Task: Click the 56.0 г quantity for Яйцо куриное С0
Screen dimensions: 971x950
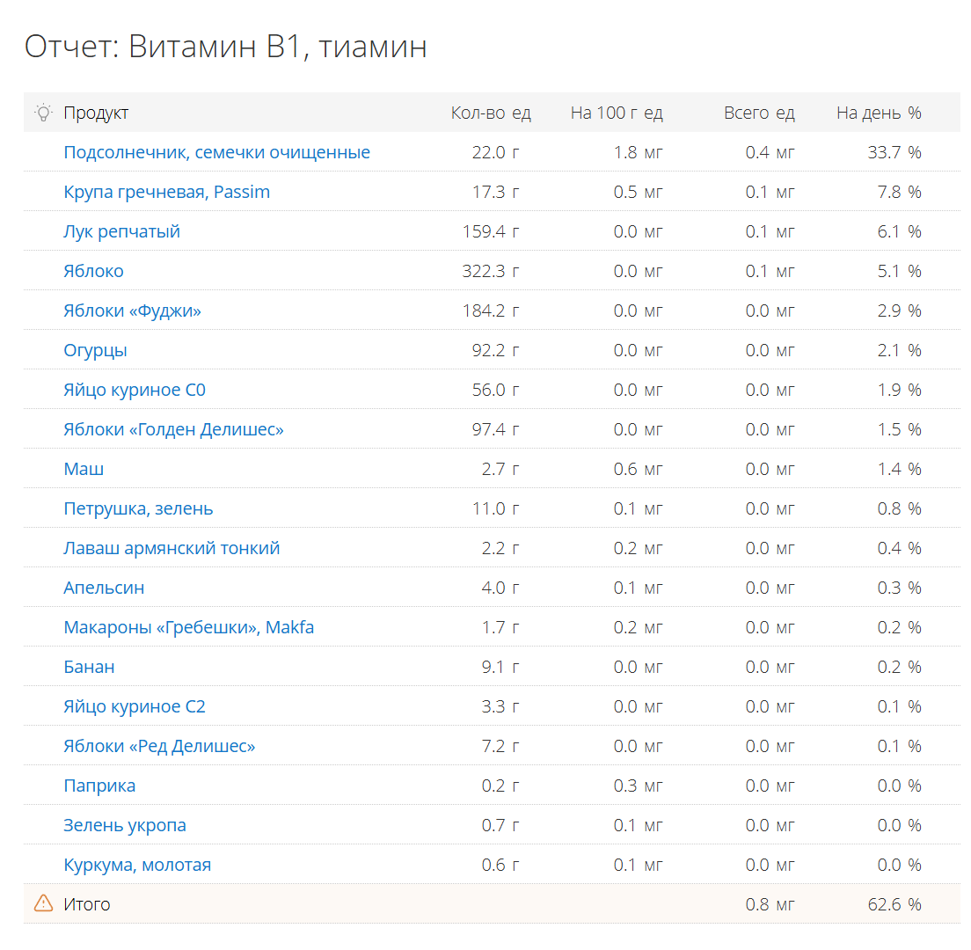Action: coord(495,391)
